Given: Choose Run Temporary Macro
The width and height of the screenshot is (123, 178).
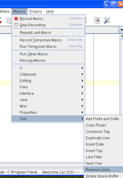Looking at the screenshot, I should point(48,47).
